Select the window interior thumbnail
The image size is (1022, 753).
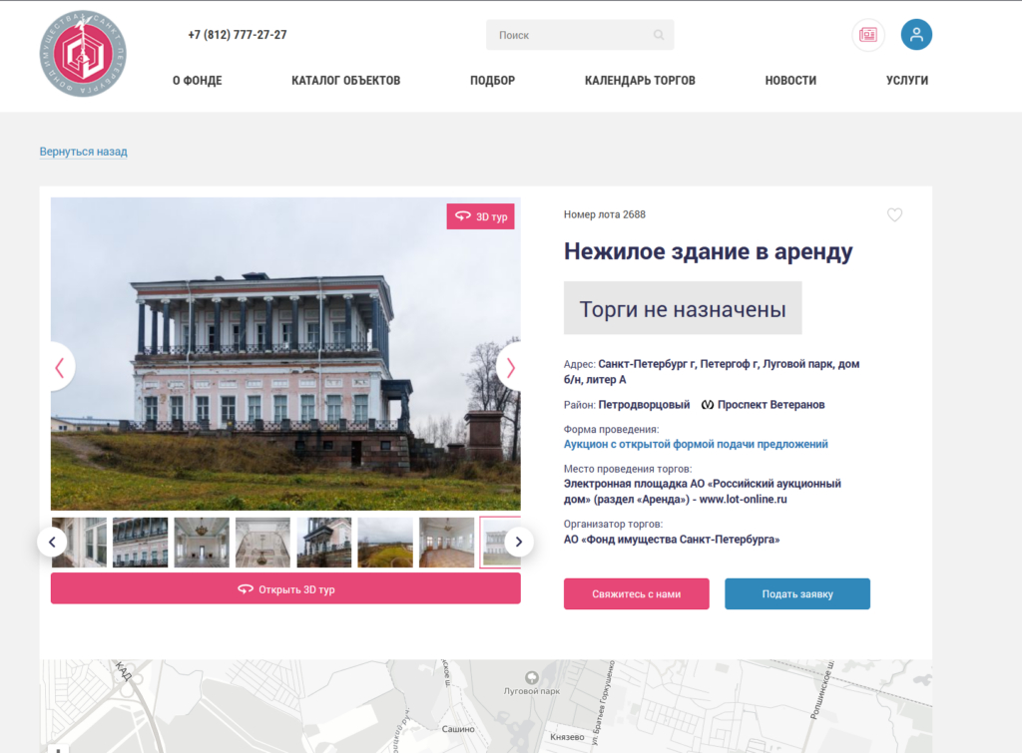[80, 542]
